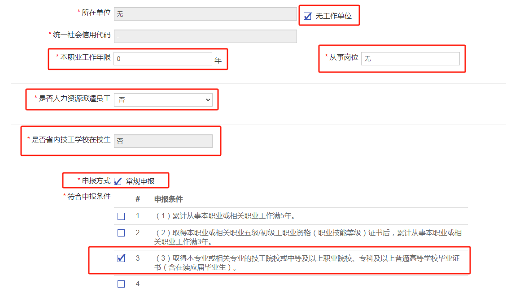
Task: Toggle the 常规申报 checkbox
Action: coord(118,181)
